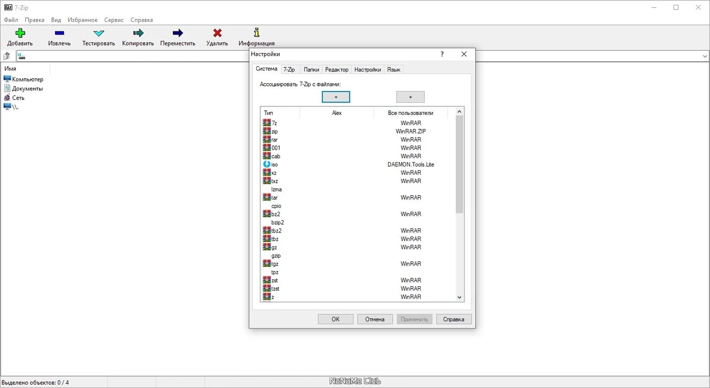The height and width of the screenshot is (388, 710).
Task: Select the tzst type row
Action: 358,289
